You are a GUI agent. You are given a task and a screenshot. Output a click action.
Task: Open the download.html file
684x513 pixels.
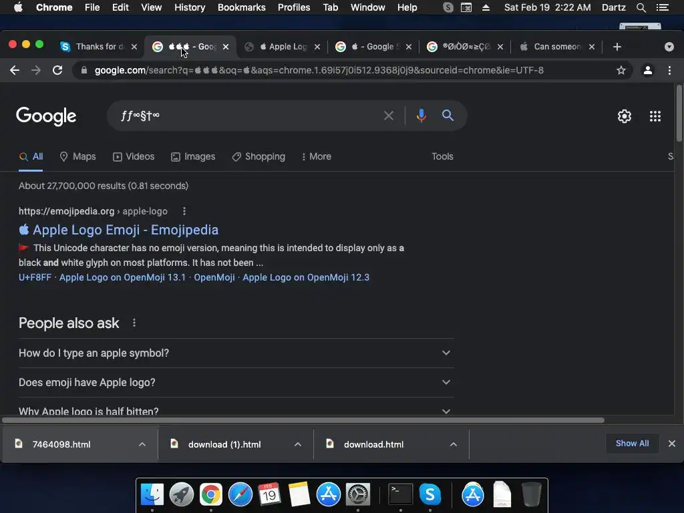coord(373,444)
